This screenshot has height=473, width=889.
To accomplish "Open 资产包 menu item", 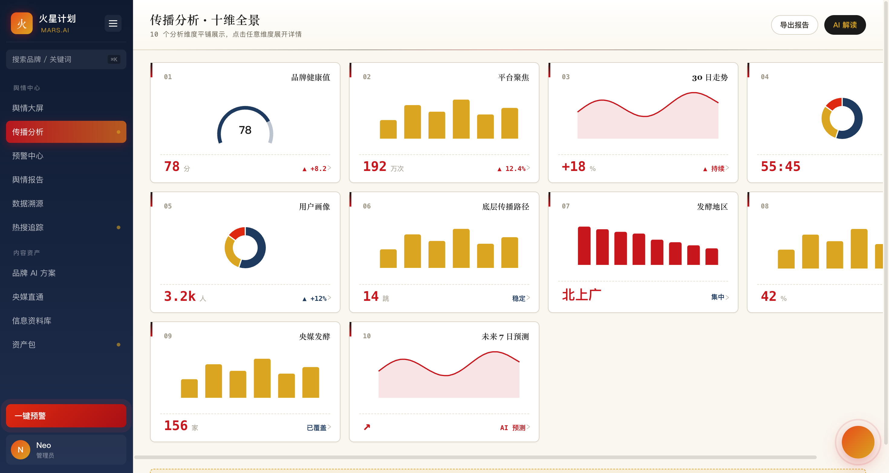I will 66,345.
